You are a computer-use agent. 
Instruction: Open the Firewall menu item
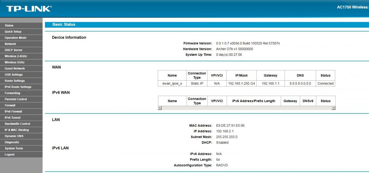click(x=21, y=105)
